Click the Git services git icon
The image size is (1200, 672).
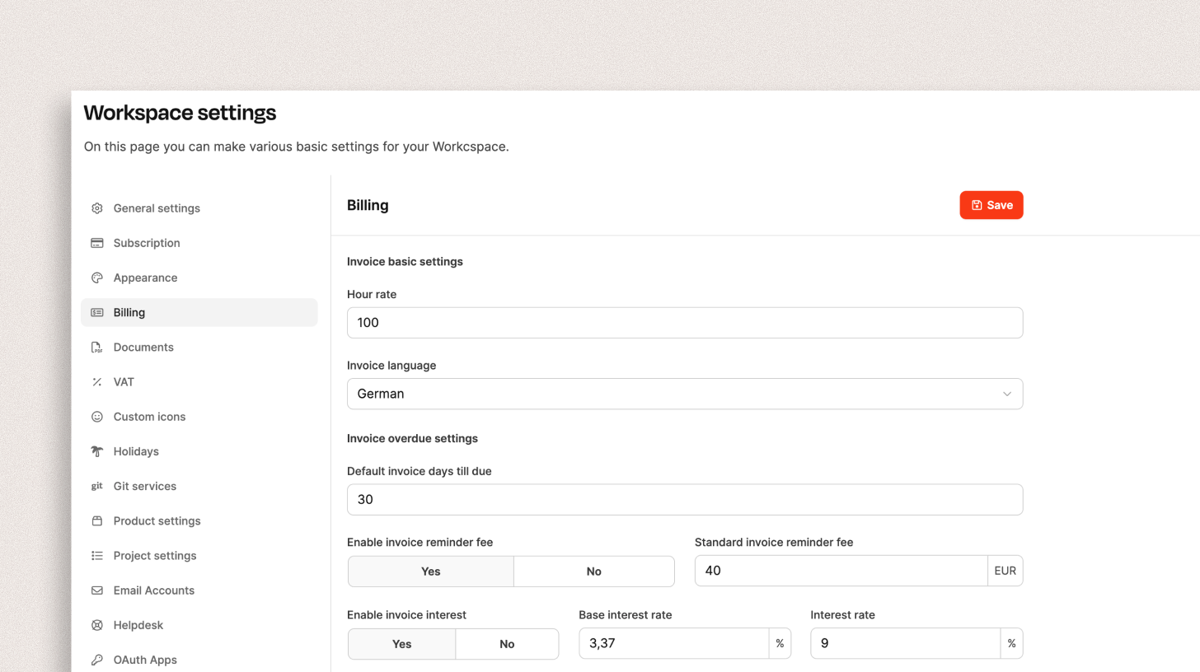(x=97, y=486)
